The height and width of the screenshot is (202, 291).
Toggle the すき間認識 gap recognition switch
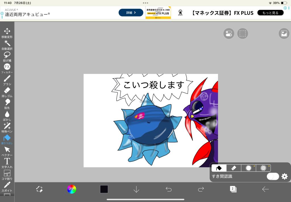273,176
